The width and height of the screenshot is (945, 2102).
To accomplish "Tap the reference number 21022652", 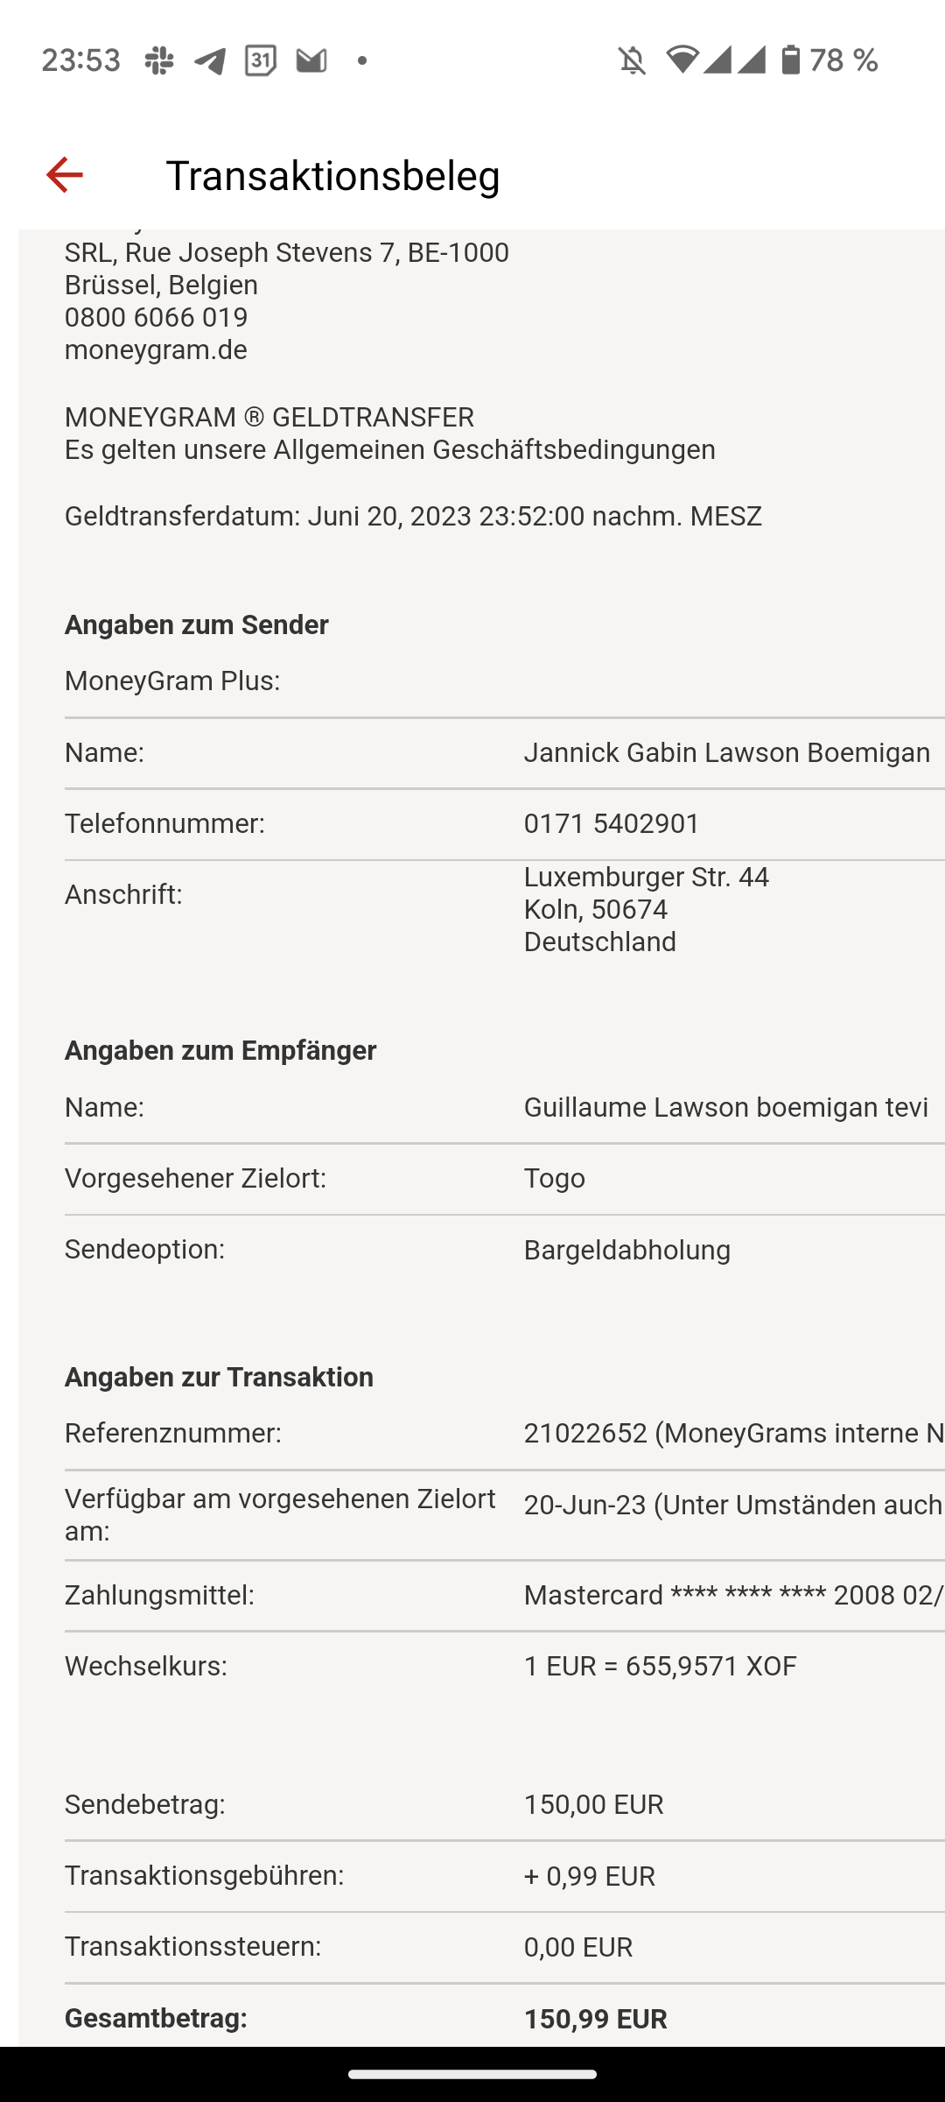I will pyautogui.click(x=585, y=1433).
